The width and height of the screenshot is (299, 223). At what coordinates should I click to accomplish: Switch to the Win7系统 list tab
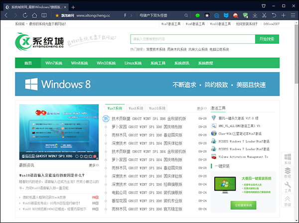(x=115, y=108)
